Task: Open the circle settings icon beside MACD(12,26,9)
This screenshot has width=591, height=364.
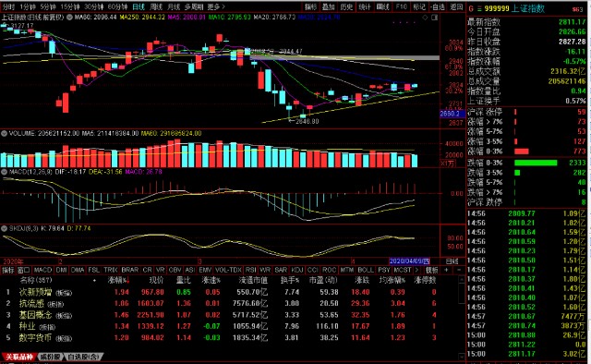Action: pos(4,172)
